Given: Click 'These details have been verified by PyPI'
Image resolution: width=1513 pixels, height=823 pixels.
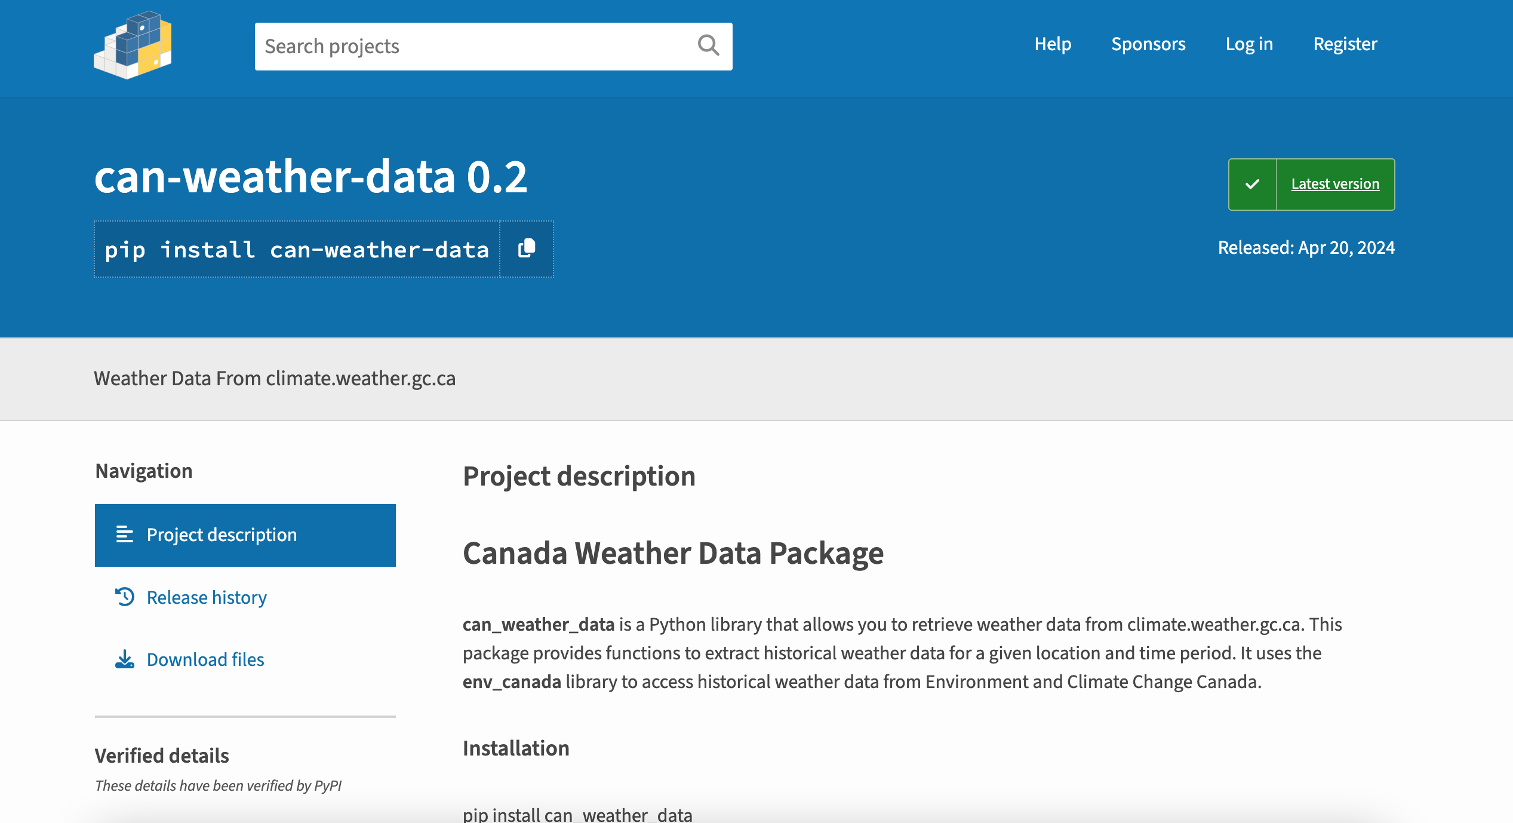Looking at the screenshot, I should [x=218, y=786].
